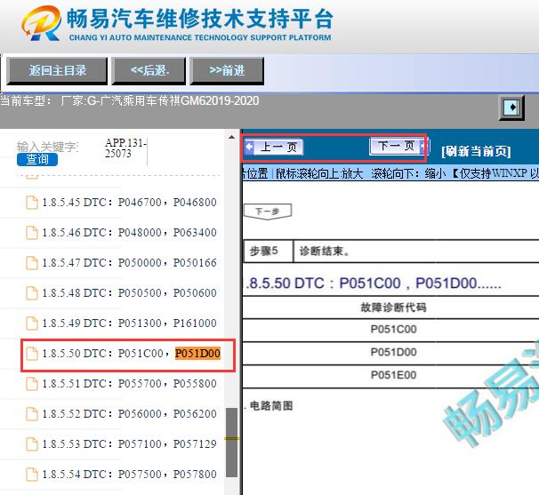Screen dimensions: 539x495
Task: Click the P051C00 code cell in table
Action: [x=393, y=330]
